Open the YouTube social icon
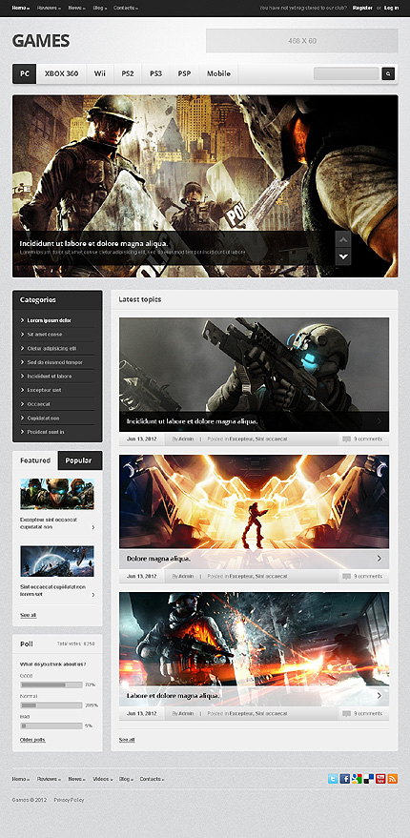The width and height of the screenshot is (410, 838). pyautogui.click(x=380, y=779)
